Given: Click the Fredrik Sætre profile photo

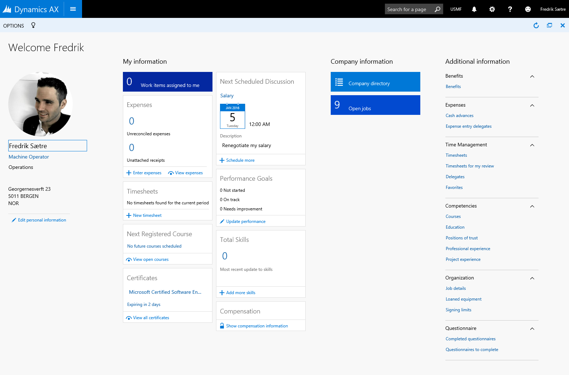Looking at the screenshot, I should [x=40, y=104].
